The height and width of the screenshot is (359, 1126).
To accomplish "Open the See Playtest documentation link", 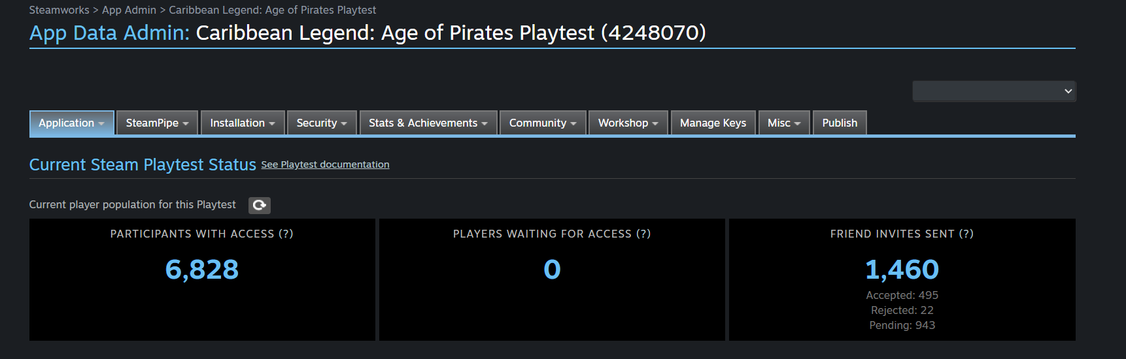I will (x=325, y=164).
